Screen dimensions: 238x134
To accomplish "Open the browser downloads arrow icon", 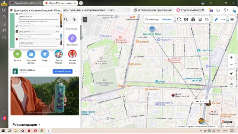I will (x=234, y=10).
